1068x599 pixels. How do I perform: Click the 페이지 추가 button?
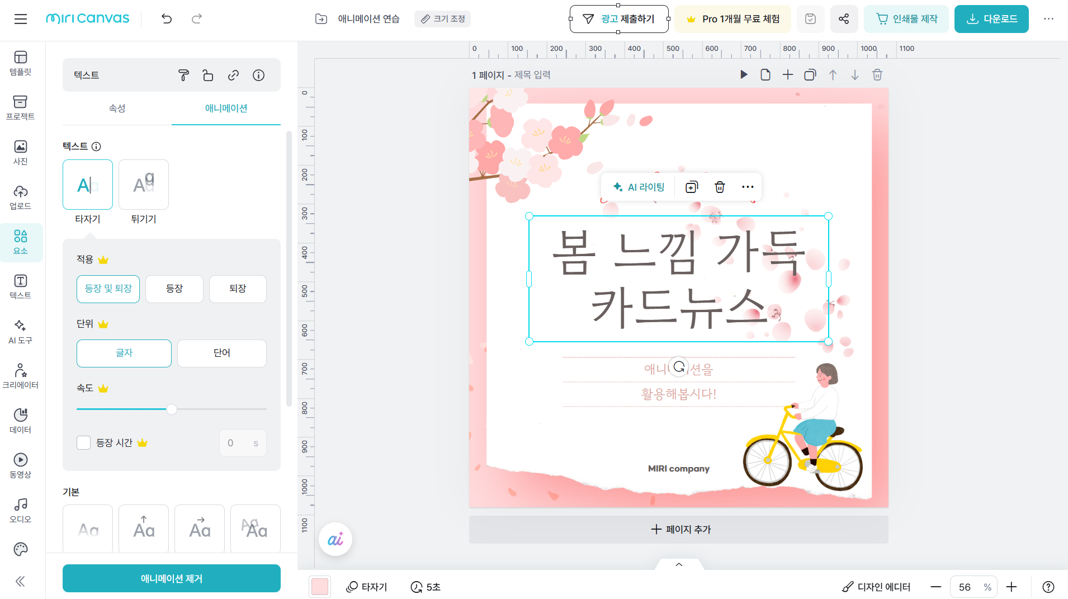point(679,530)
